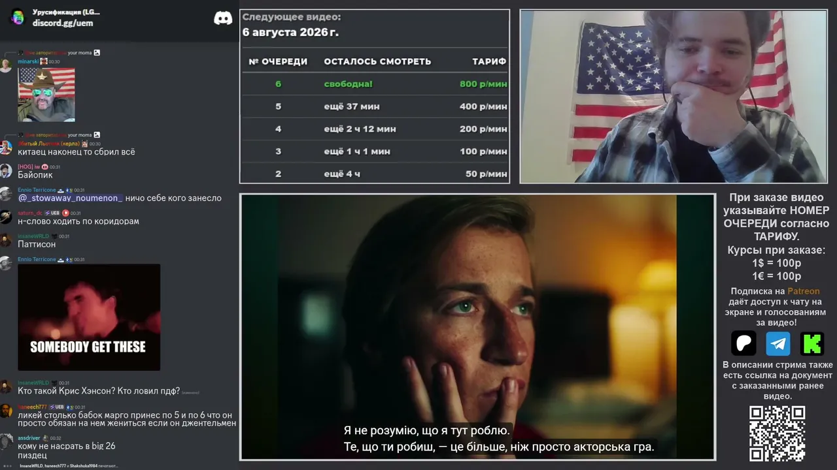Open the 'SOMEBODY GET THESE' GIF
The width and height of the screenshot is (837, 470).
coord(89,317)
